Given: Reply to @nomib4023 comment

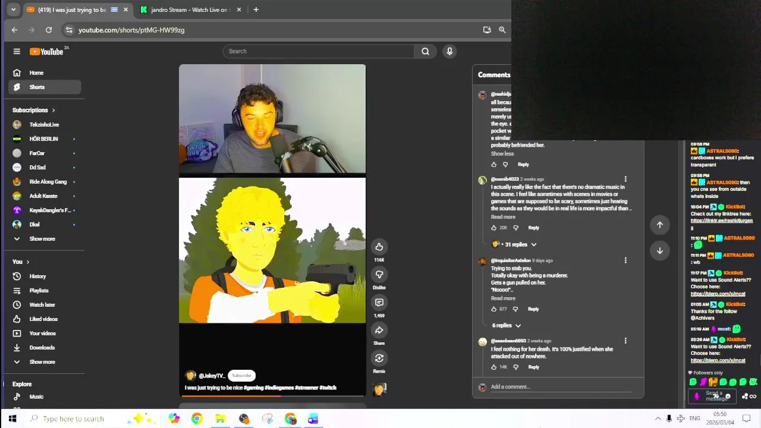Looking at the screenshot, I should pyautogui.click(x=533, y=228).
